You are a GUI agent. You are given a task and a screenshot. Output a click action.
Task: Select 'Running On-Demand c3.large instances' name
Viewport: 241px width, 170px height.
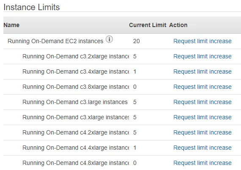pyautogui.click(x=75, y=102)
